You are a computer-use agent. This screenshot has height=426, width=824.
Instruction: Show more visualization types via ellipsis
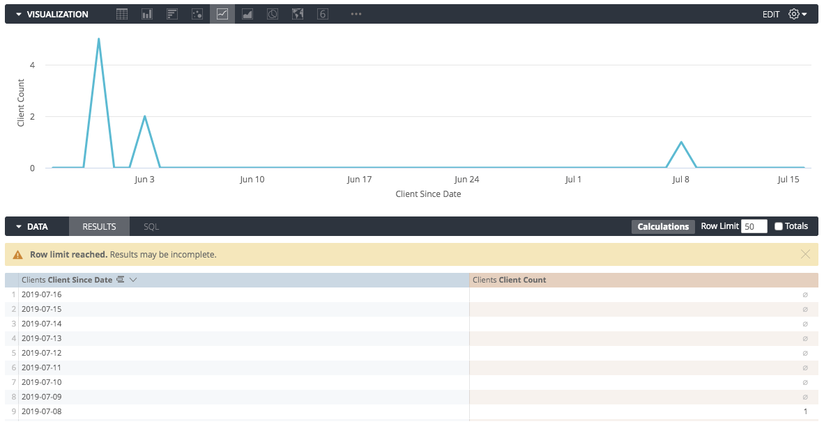pyautogui.click(x=356, y=14)
